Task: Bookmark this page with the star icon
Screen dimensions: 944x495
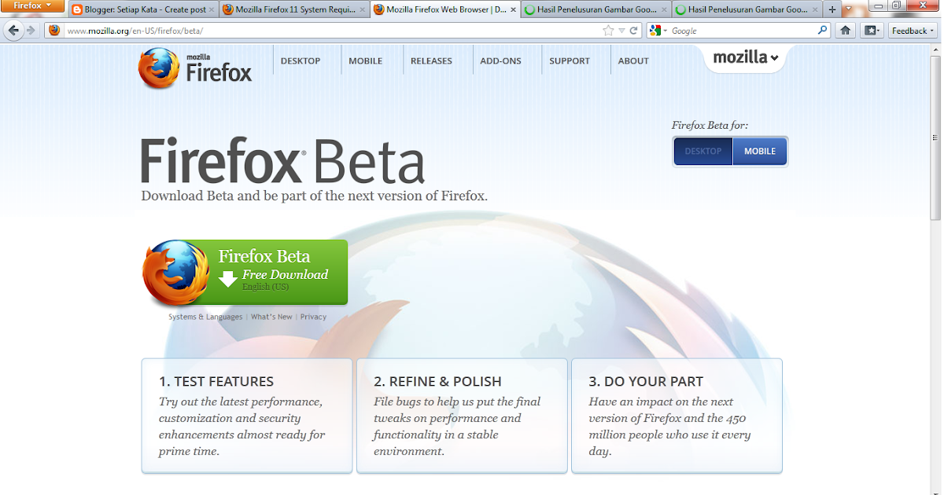Action: (x=608, y=31)
